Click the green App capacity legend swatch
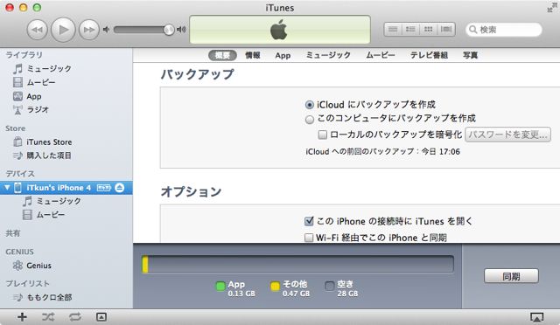 coord(220,286)
